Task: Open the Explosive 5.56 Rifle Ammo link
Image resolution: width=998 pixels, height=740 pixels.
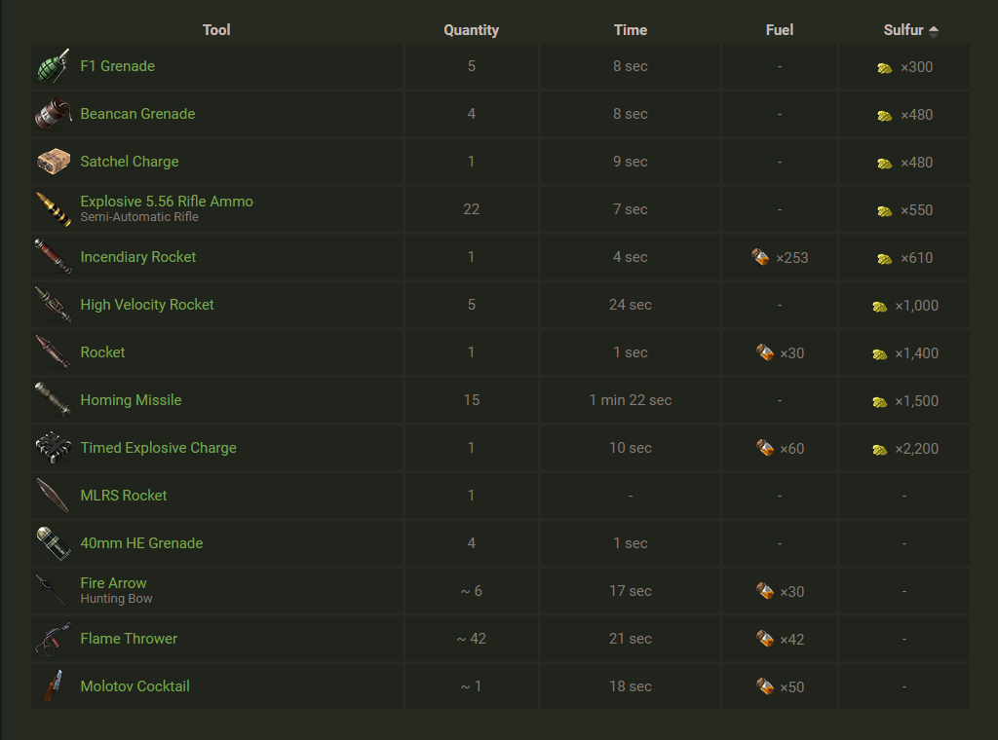Action: [x=167, y=202]
